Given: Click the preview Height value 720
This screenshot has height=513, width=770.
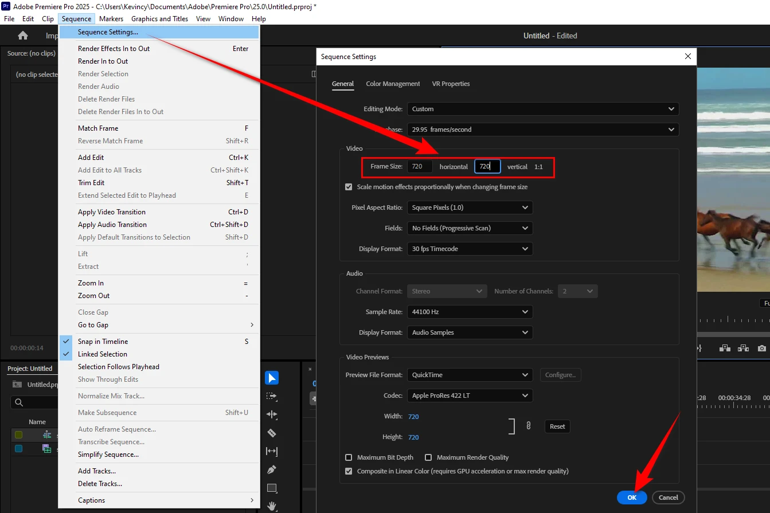Looking at the screenshot, I should tap(413, 437).
